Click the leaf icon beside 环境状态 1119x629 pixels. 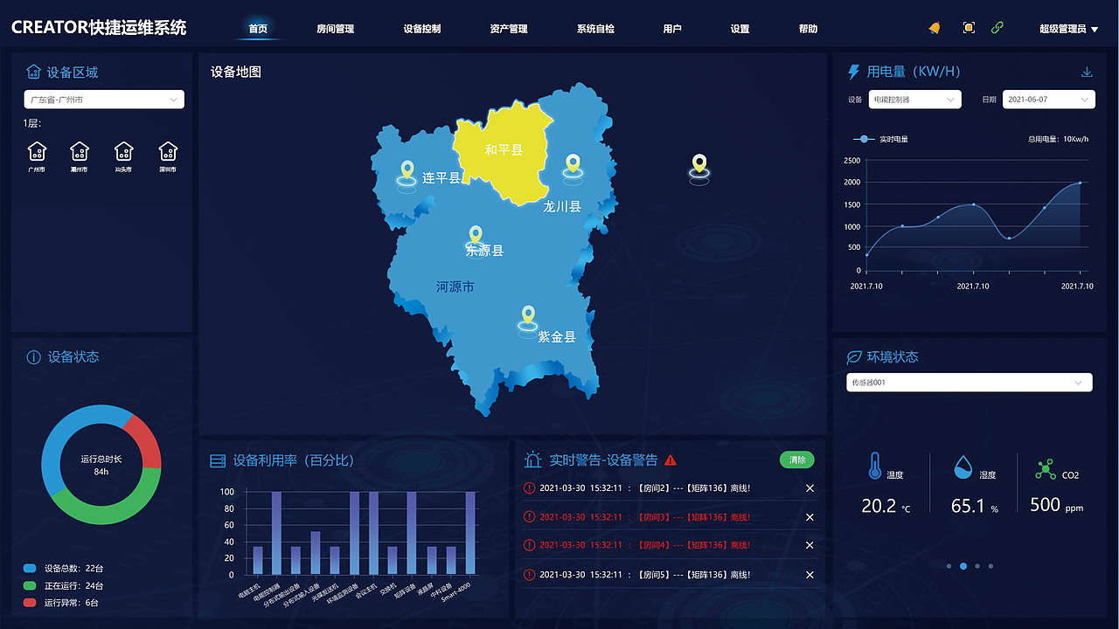(854, 357)
